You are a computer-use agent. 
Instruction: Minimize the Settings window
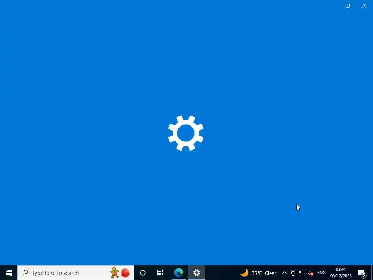331,6
